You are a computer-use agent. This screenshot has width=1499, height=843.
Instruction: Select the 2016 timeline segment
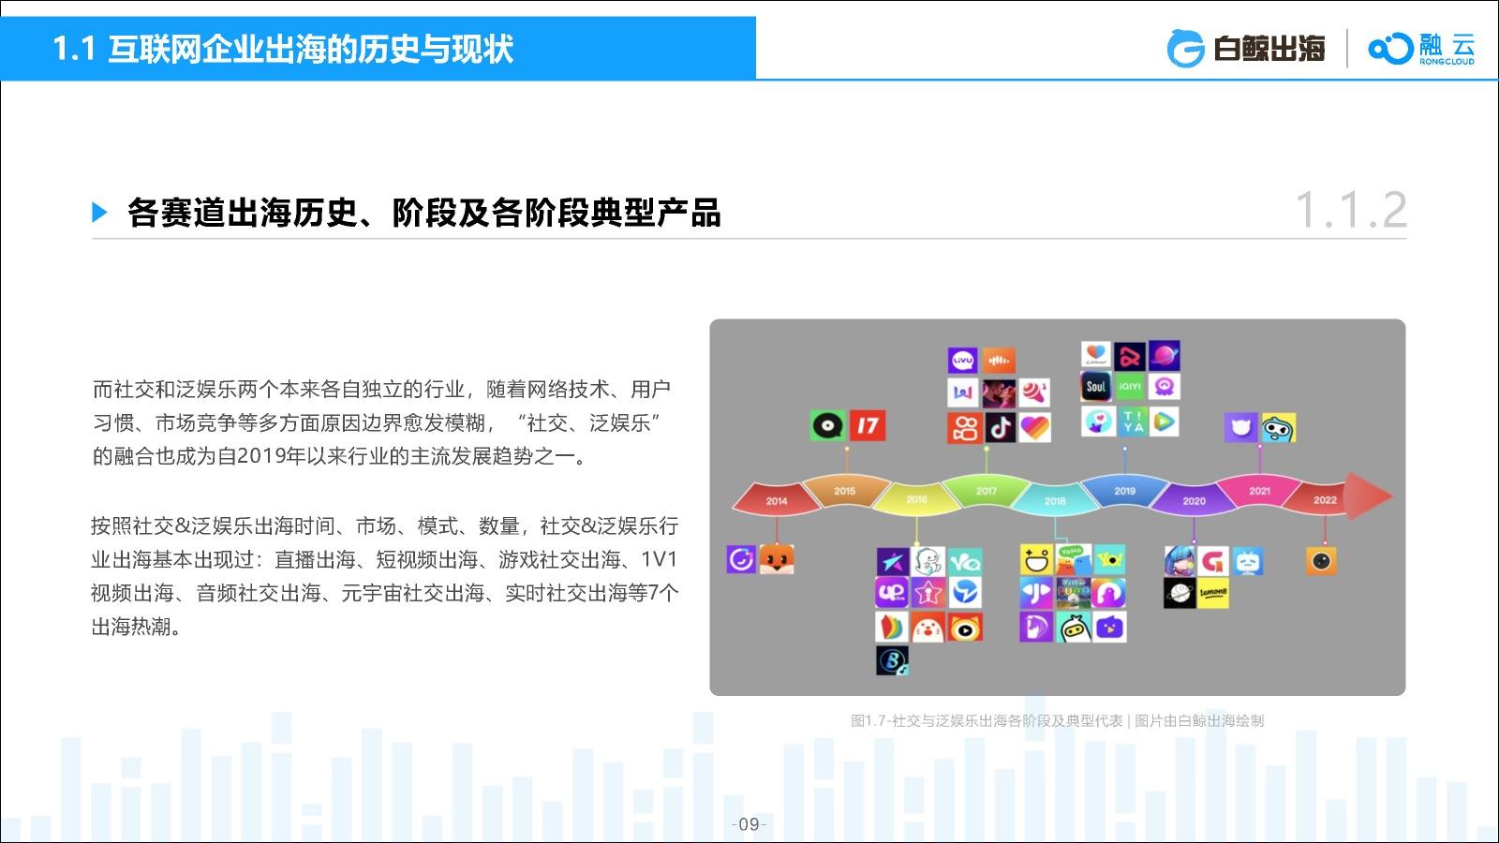pos(916,498)
